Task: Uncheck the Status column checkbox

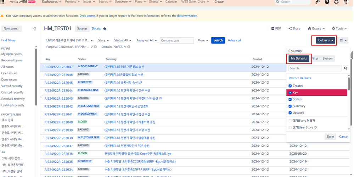Action: 290,99
